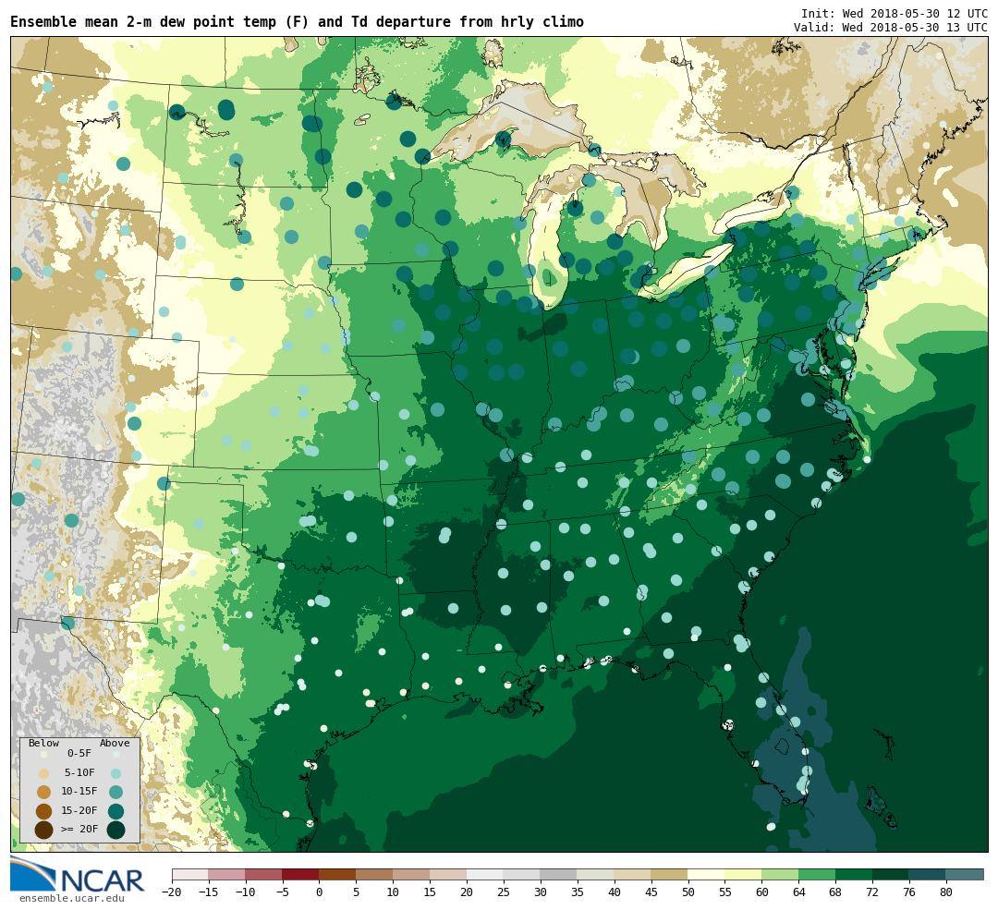The height and width of the screenshot is (910, 998).
Task: Pick the gray swatch from 30 to 35
Action: (x=559, y=874)
